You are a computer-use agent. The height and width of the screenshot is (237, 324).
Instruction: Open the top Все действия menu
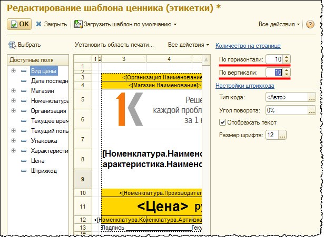[x=279, y=24]
